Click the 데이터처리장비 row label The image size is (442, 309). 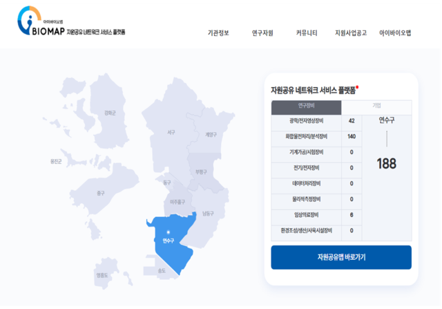pos(306,184)
